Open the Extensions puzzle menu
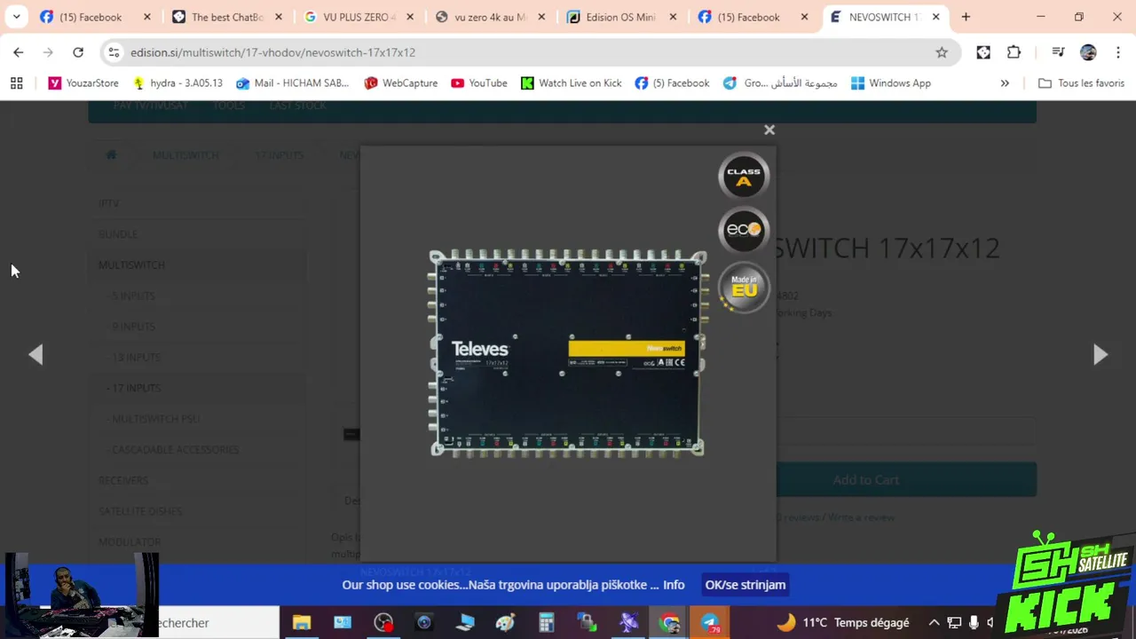Image resolution: width=1136 pixels, height=639 pixels. point(1014,52)
